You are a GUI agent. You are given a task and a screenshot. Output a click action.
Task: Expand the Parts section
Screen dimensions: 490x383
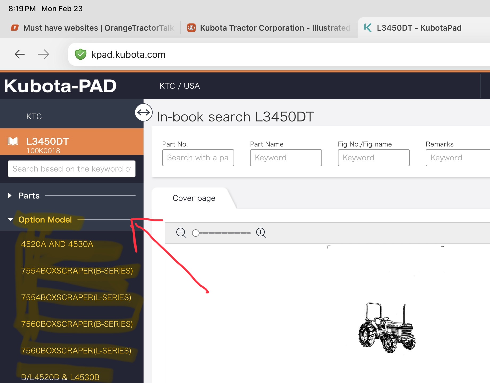(10, 196)
